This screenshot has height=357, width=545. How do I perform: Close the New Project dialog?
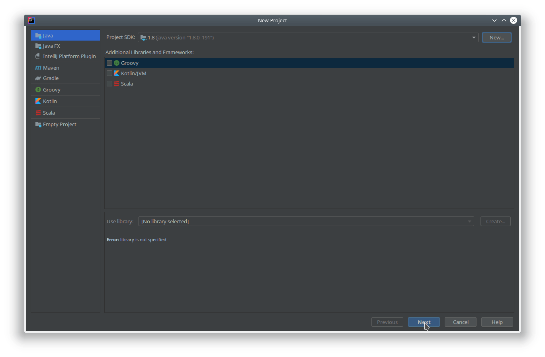point(514,20)
